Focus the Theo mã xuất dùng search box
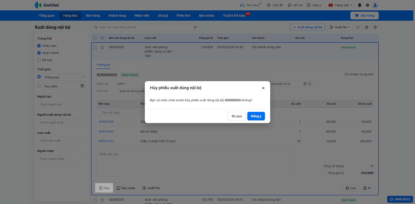Image resolution: width=415 pixels, height=204 pixels. point(145,27)
